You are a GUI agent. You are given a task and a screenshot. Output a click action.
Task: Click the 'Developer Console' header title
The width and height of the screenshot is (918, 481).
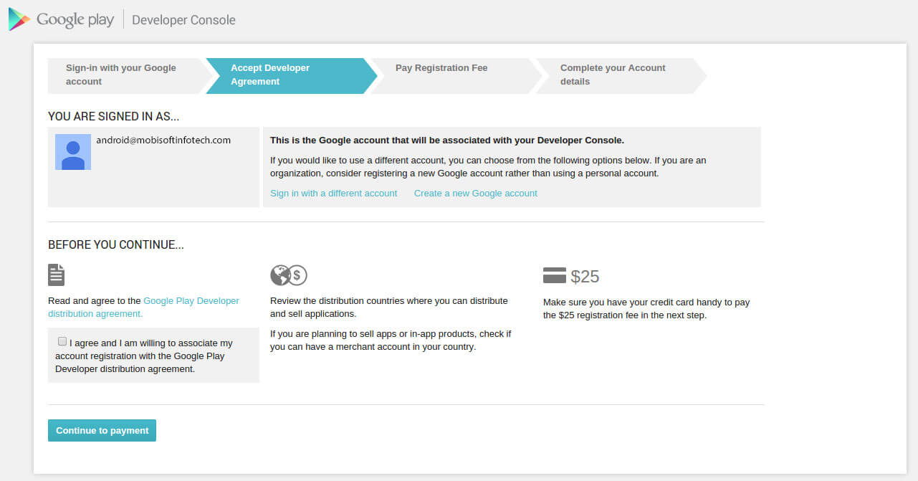click(x=183, y=20)
